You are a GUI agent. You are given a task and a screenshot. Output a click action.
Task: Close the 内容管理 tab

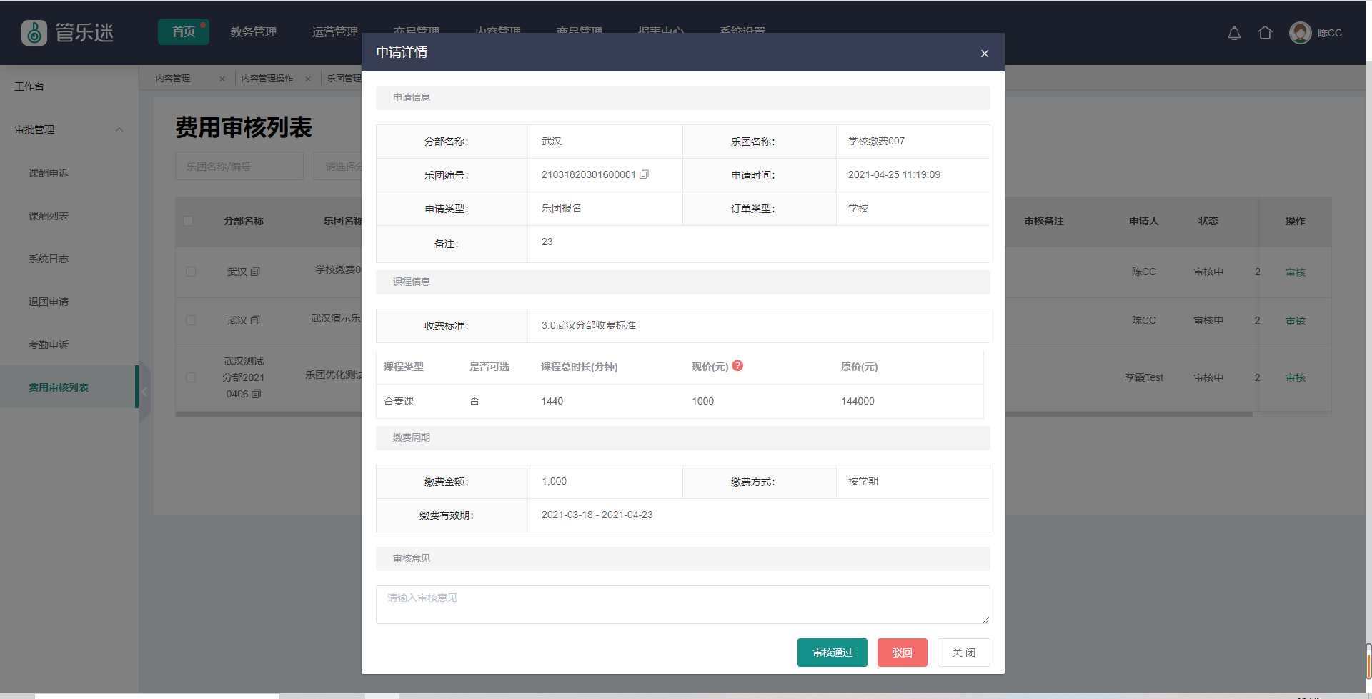coord(222,79)
